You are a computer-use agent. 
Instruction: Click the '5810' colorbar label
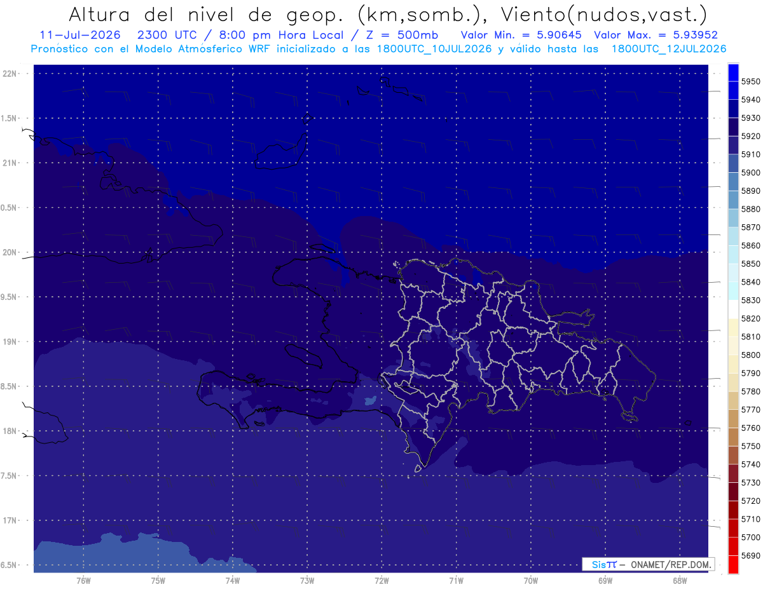pyautogui.click(x=750, y=337)
